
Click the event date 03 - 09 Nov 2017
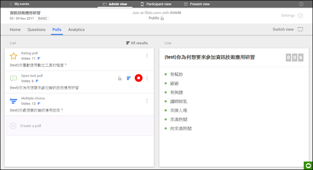click(22, 19)
